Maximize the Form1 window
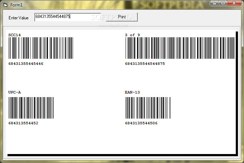The height and width of the screenshot is (163, 244). (223, 3)
